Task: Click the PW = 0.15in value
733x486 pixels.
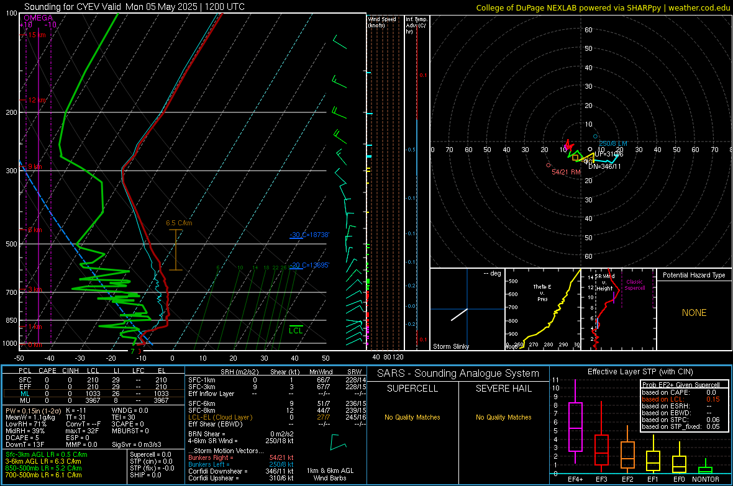Action: (x=33, y=410)
